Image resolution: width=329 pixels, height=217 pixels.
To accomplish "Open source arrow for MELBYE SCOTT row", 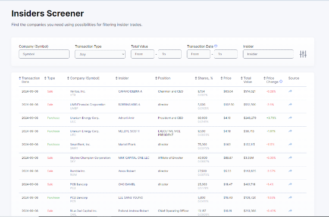I will pyautogui.click(x=290, y=131).
